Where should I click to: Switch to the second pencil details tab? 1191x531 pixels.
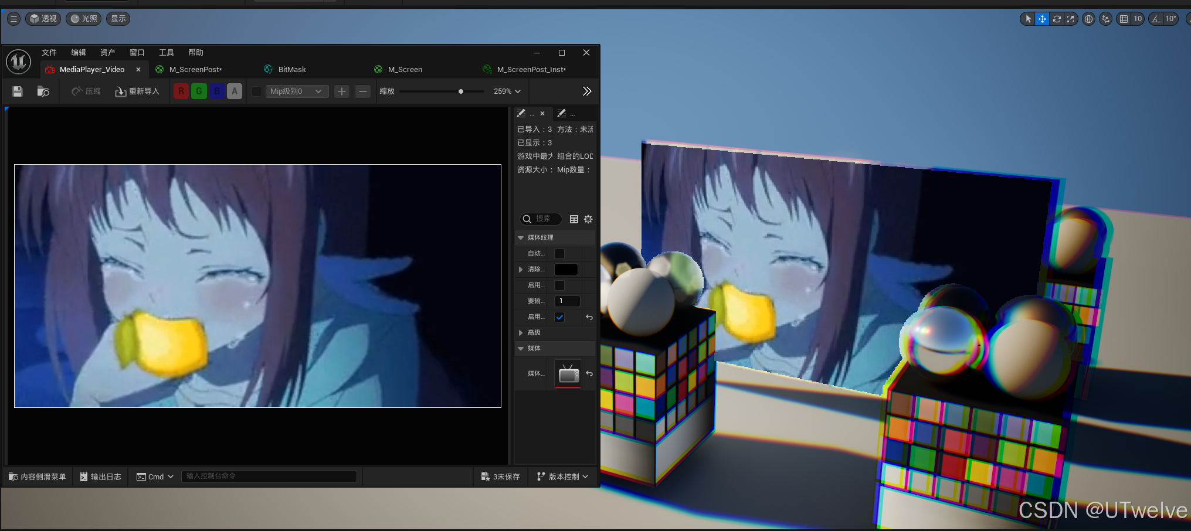(566, 114)
